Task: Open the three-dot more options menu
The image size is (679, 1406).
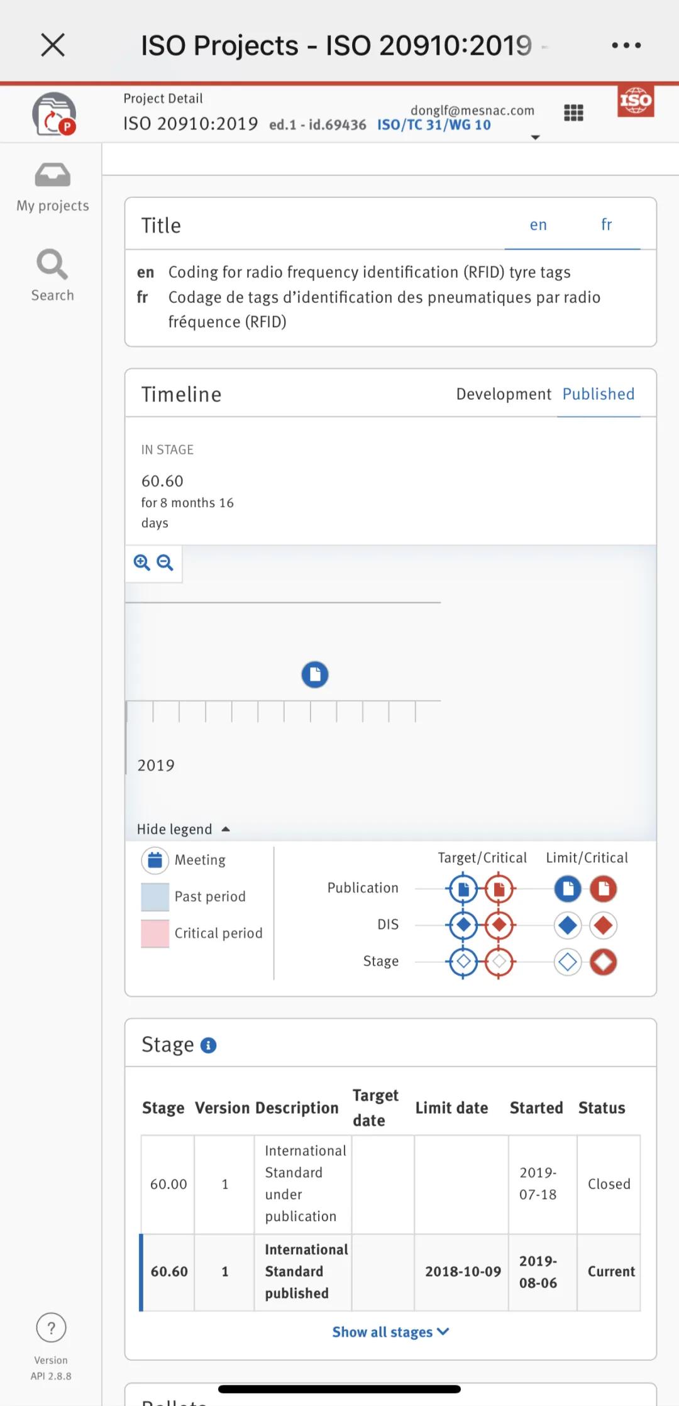Action: [626, 45]
